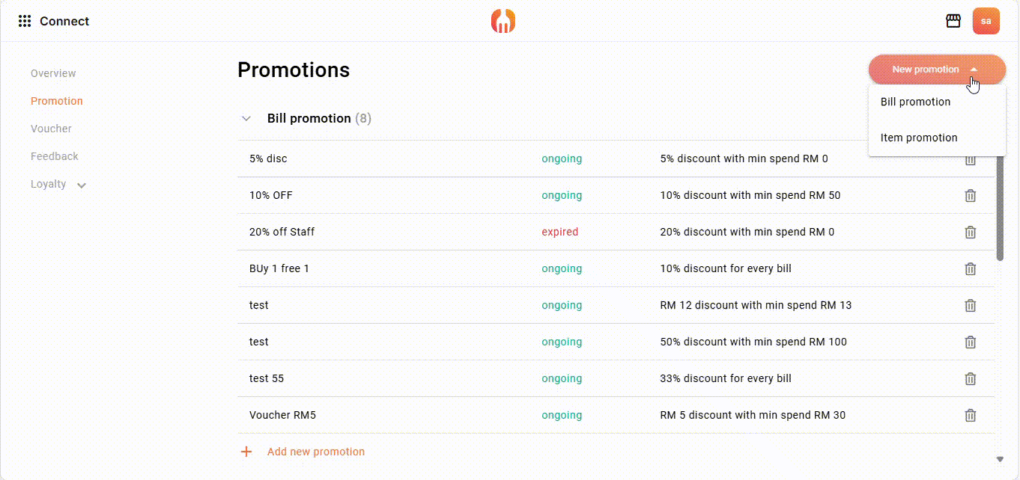Click the orange logo at top center
1020x480 pixels.
point(503,21)
